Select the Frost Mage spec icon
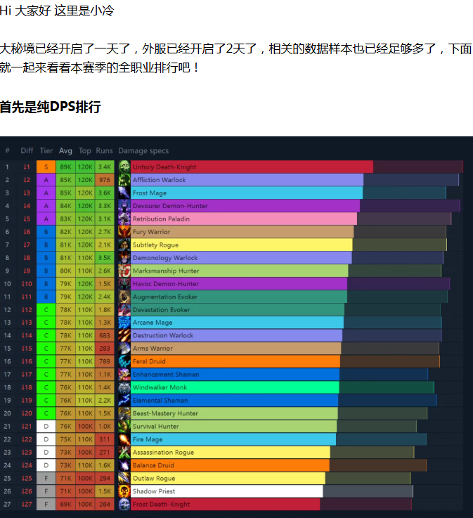473x518 pixels. coord(124,193)
